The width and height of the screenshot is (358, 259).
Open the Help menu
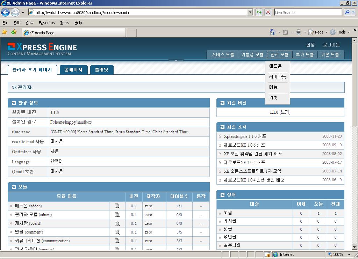pyautogui.click(x=78, y=23)
